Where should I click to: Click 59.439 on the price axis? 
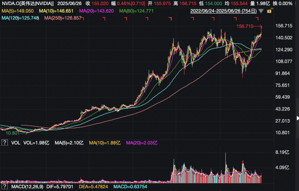tap(283, 97)
